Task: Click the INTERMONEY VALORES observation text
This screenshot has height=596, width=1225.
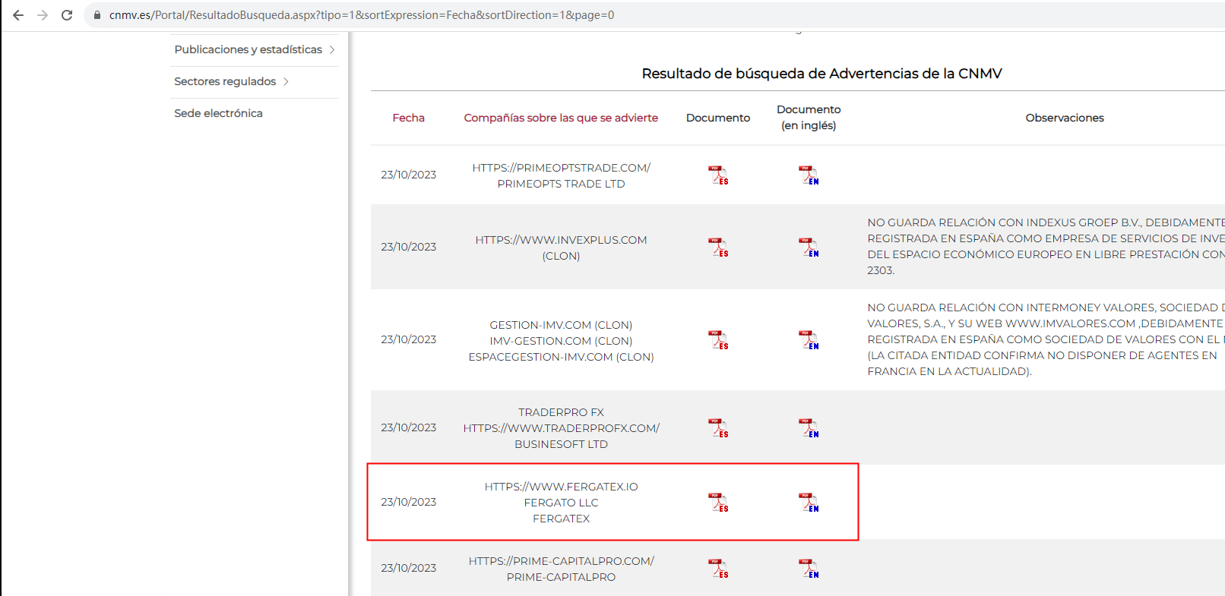Action: [1046, 339]
